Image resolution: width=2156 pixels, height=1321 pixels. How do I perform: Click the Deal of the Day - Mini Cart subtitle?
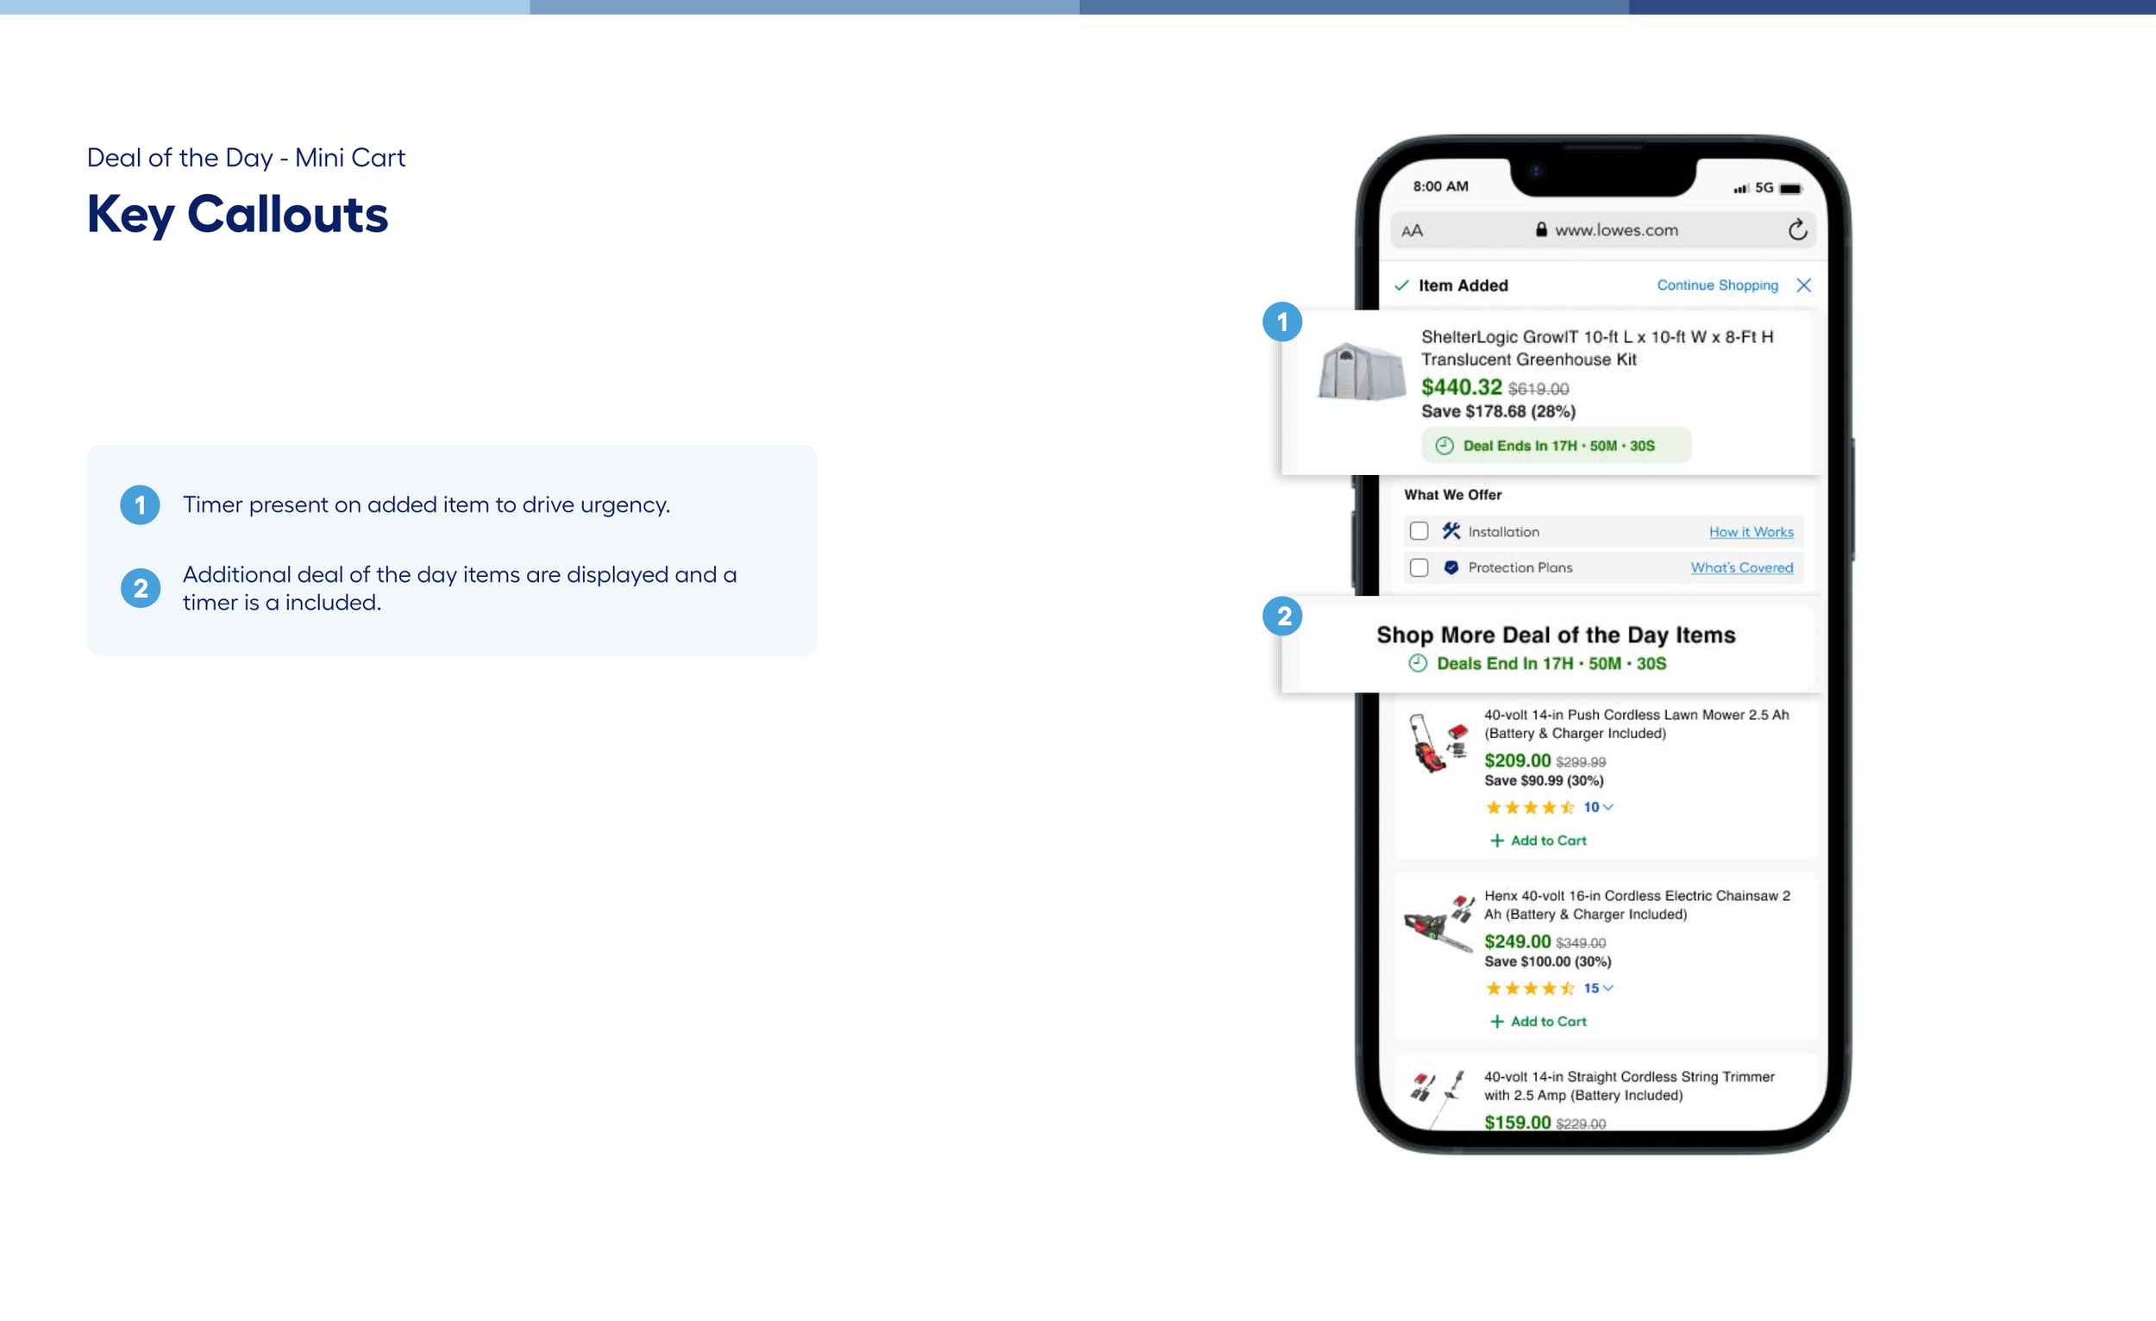246,158
